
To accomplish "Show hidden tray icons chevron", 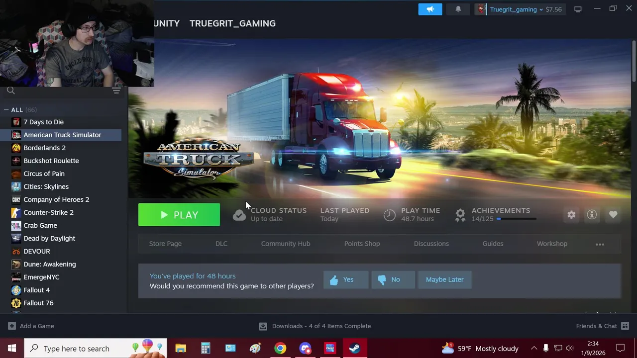I will pos(533,348).
